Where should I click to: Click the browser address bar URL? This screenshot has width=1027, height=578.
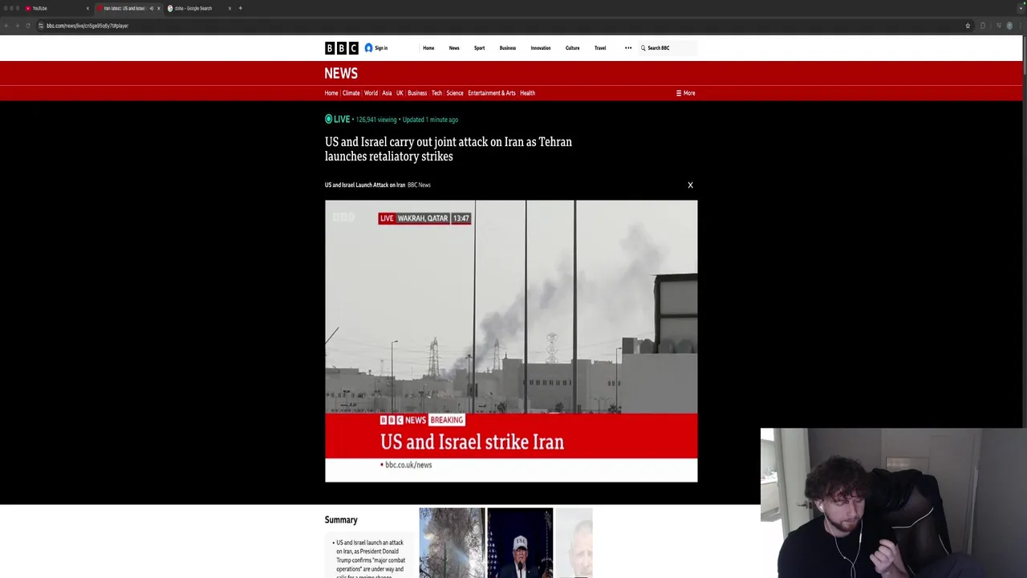point(87,26)
